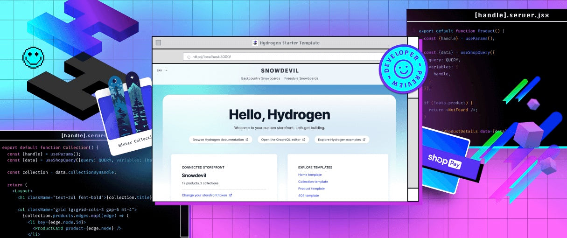Click the Welcome to your custom storefront text
Screen dimensions: 567x238
pyautogui.click(x=279, y=127)
